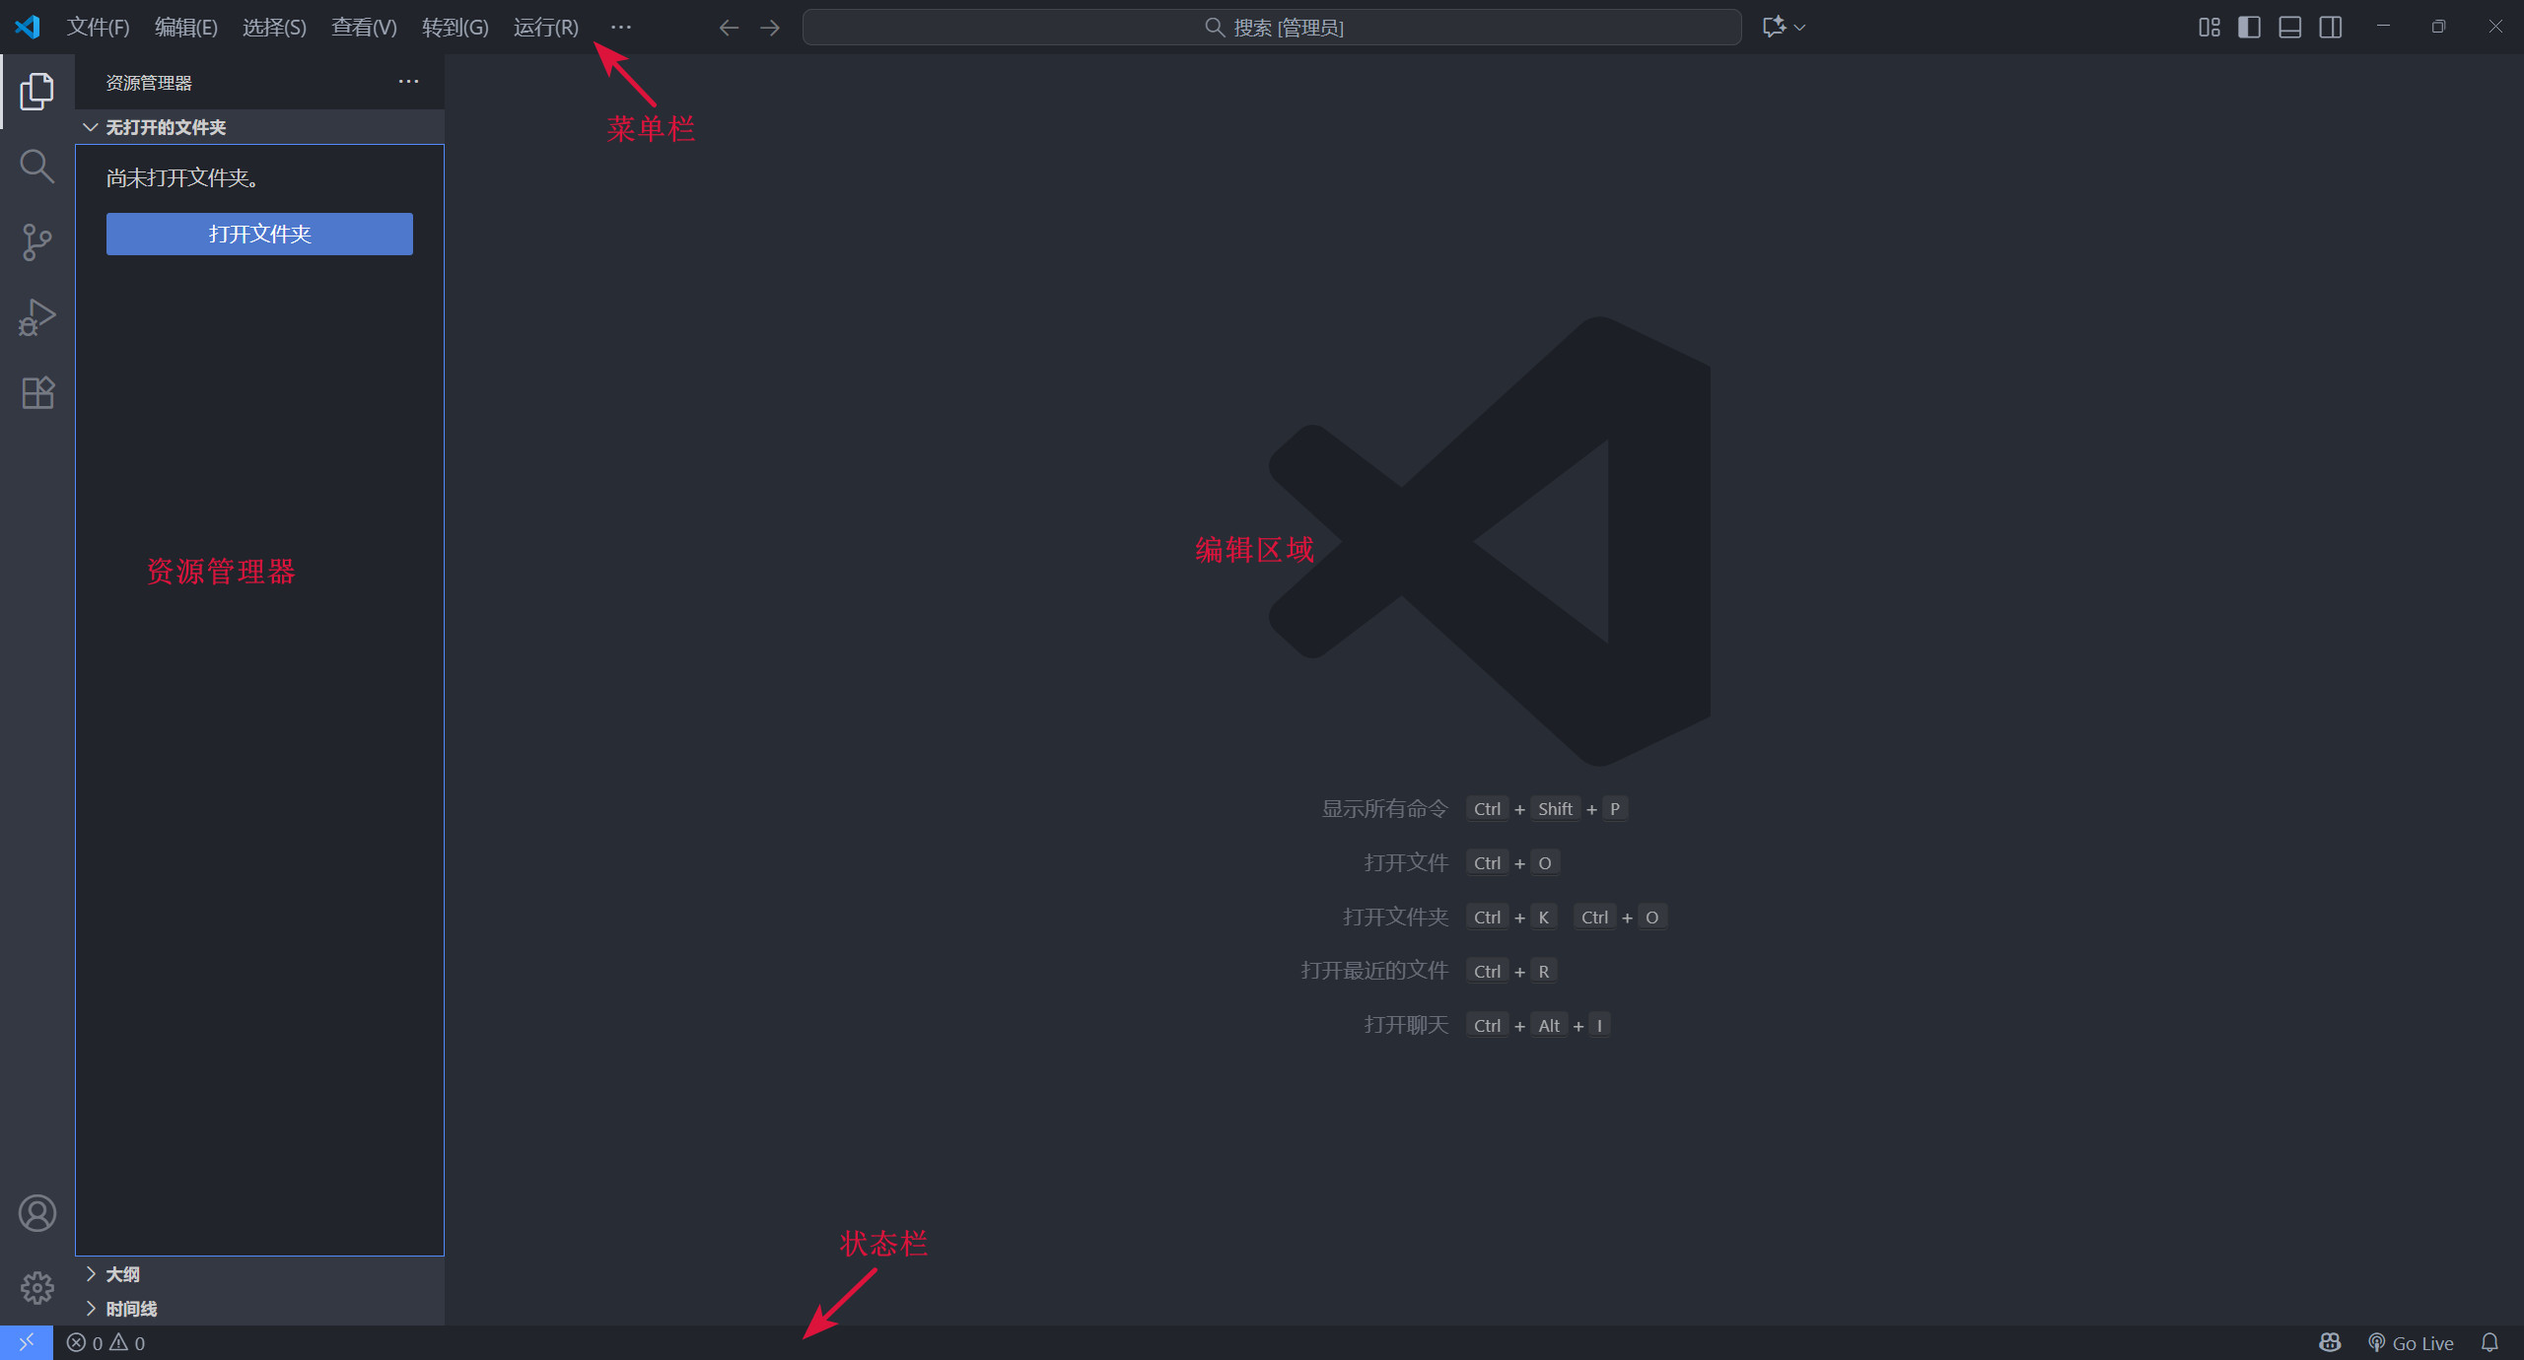Toggle the primary side bar visibility

tap(2250, 28)
